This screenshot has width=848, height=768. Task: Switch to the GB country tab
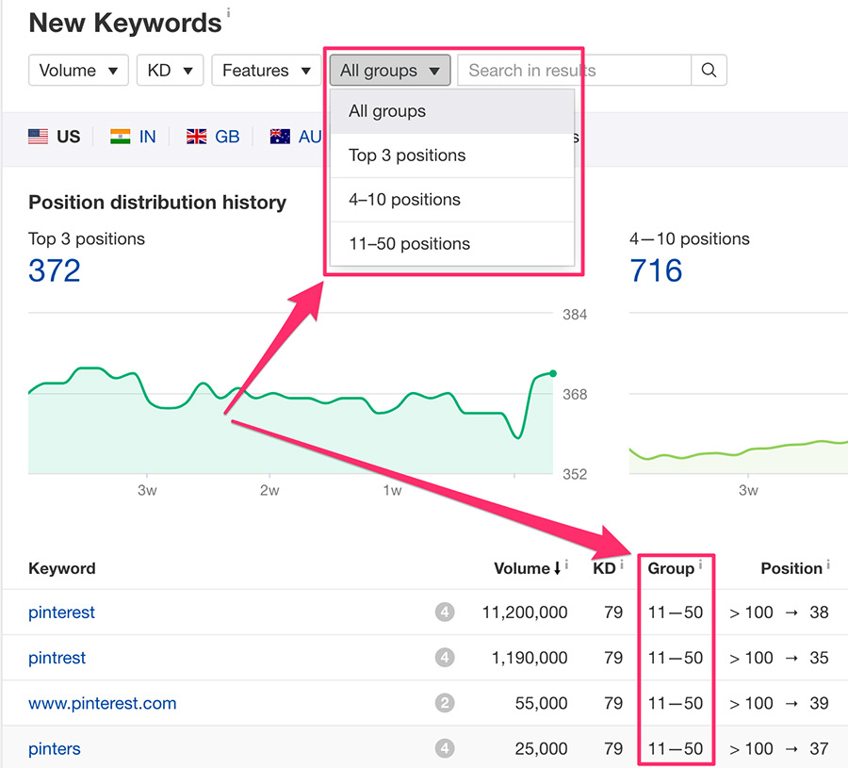213,137
